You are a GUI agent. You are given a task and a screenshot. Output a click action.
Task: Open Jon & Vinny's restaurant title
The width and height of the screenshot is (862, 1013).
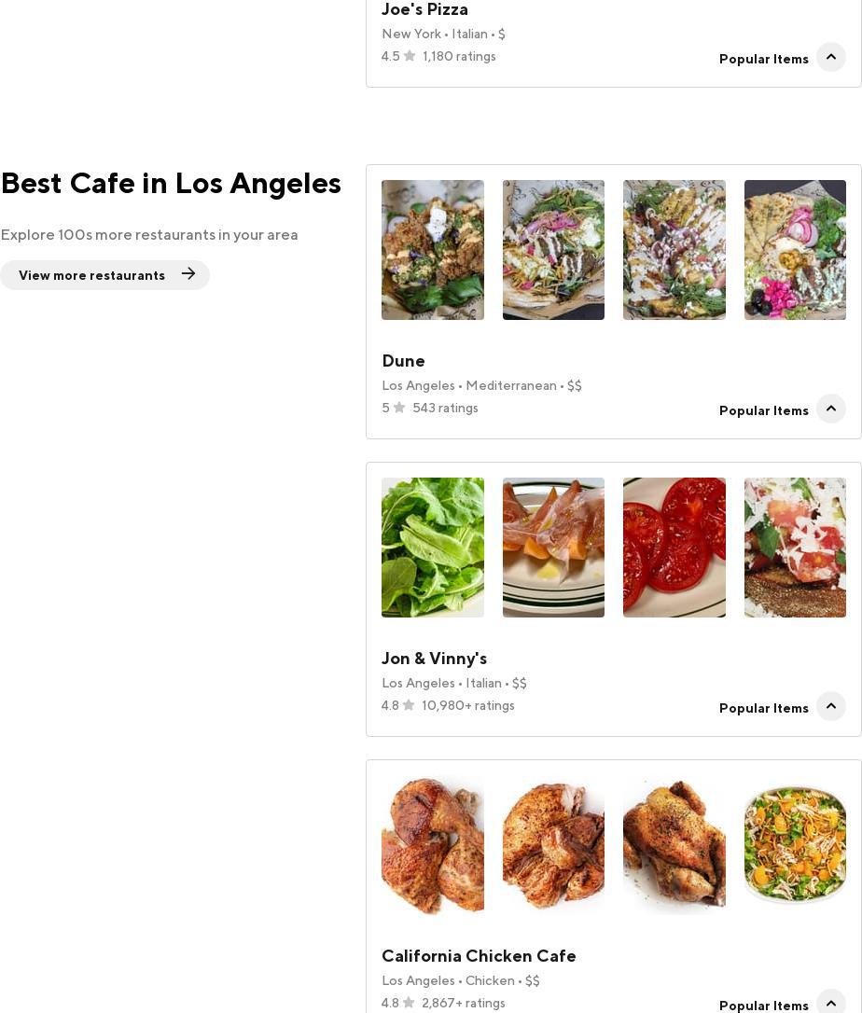click(x=434, y=659)
